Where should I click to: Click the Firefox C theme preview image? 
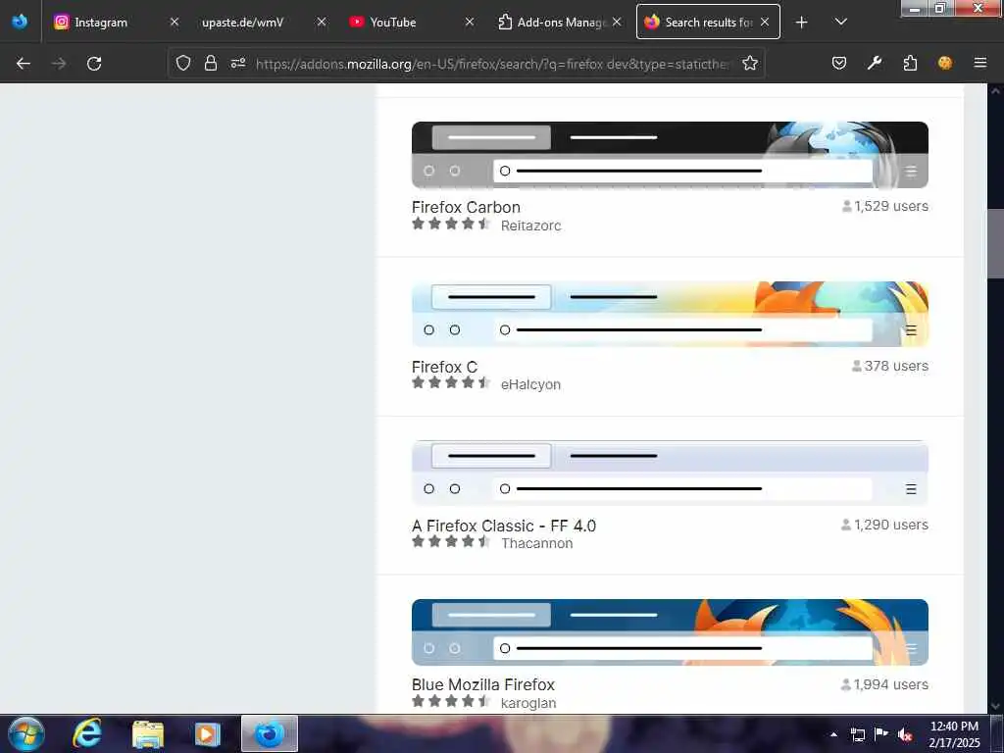670,314
